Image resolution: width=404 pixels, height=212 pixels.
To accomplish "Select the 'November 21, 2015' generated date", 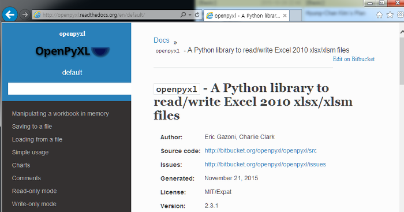I will tap(231, 178).
